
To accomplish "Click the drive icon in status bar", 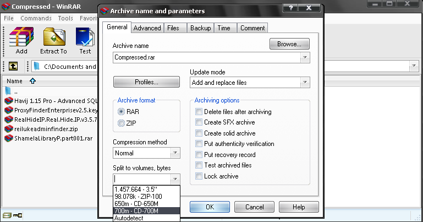I will pos(7,215).
